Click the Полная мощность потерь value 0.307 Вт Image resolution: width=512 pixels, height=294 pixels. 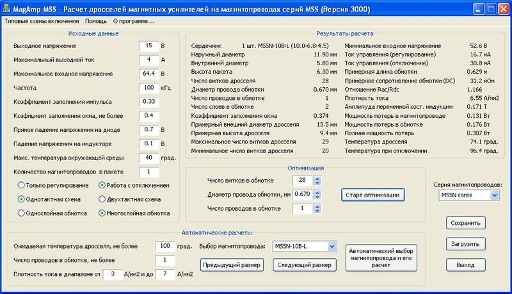478,133
